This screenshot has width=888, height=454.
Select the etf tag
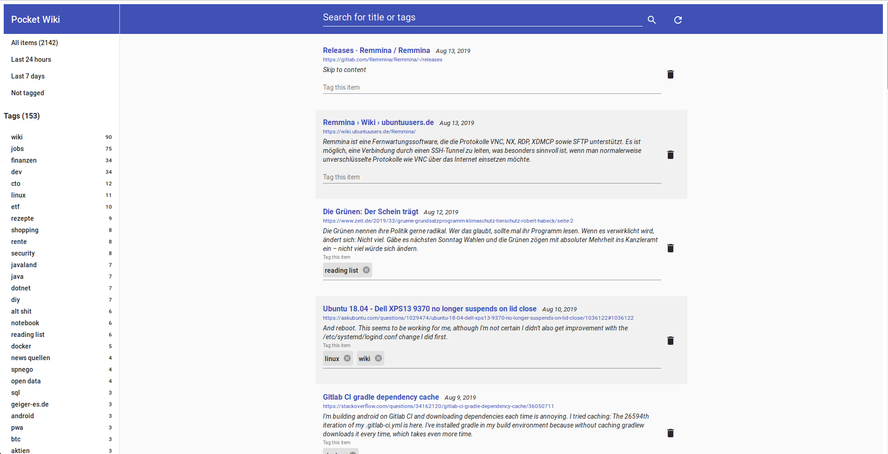click(61, 207)
